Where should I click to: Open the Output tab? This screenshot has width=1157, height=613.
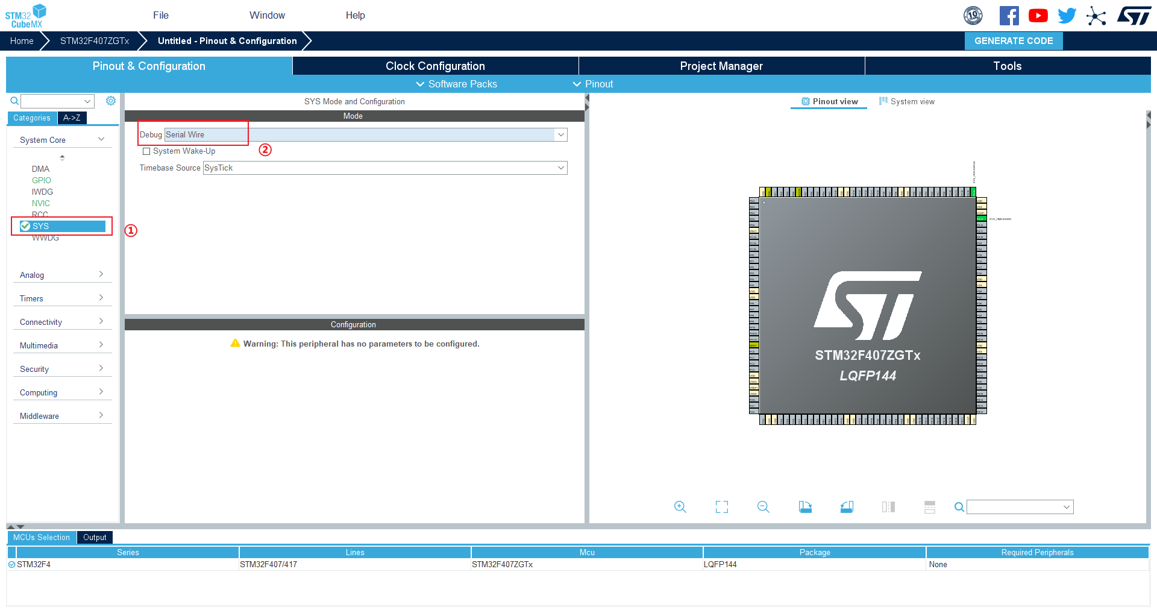[x=95, y=538]
